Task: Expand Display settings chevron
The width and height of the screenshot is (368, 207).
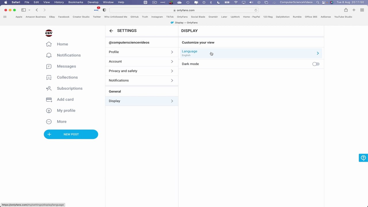Action: (172, 101)
